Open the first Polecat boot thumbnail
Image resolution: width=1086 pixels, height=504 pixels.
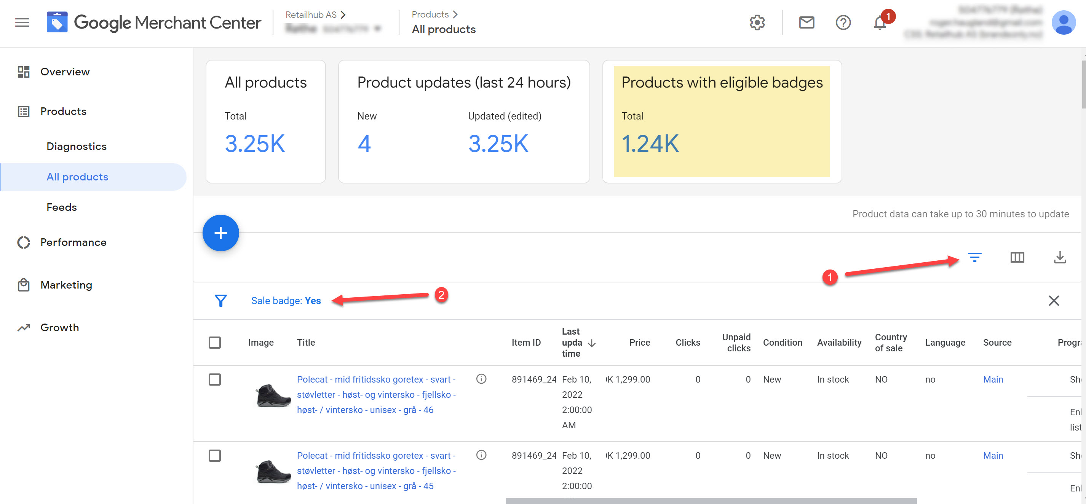pyautogui.click(x=273, y=395)
